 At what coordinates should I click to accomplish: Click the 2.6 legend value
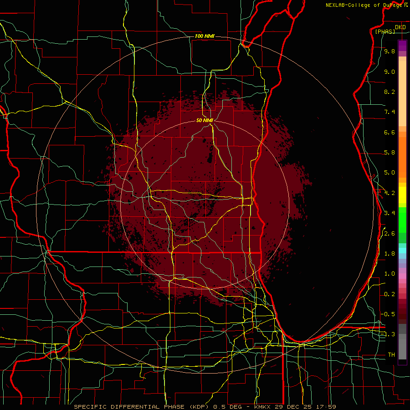[389, 234]
